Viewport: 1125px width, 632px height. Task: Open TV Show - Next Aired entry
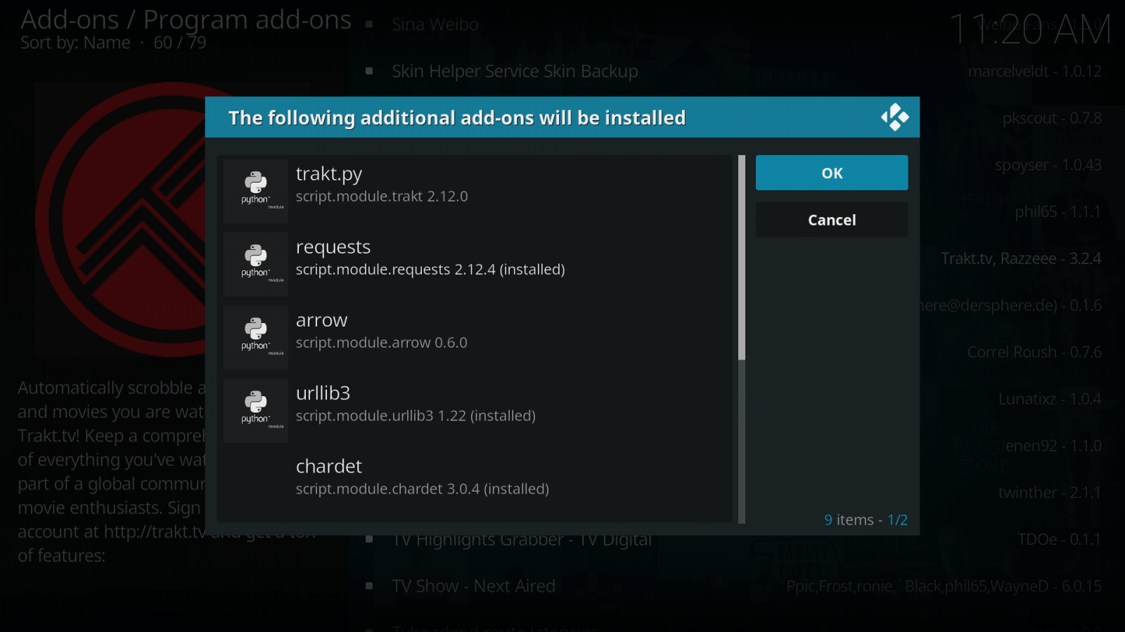click(x=473, y=586)
